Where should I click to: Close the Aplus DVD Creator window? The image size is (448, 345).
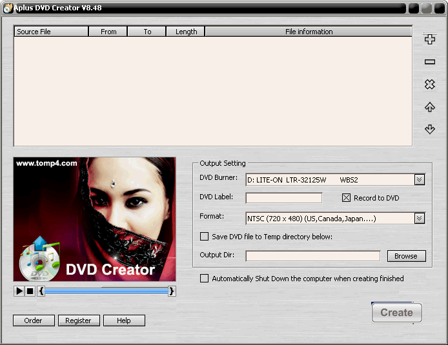[x=440, y=8]
